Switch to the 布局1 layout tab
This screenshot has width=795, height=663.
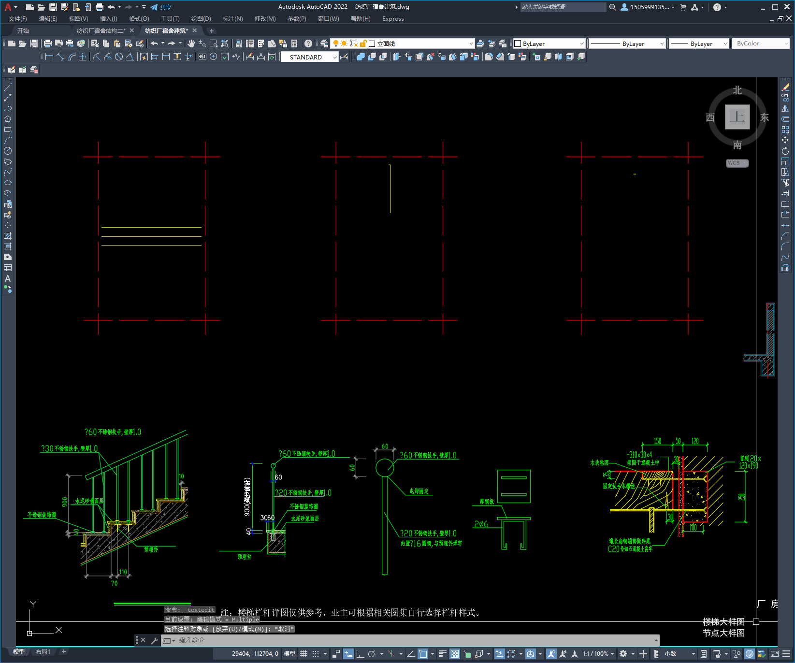point(43,652)
